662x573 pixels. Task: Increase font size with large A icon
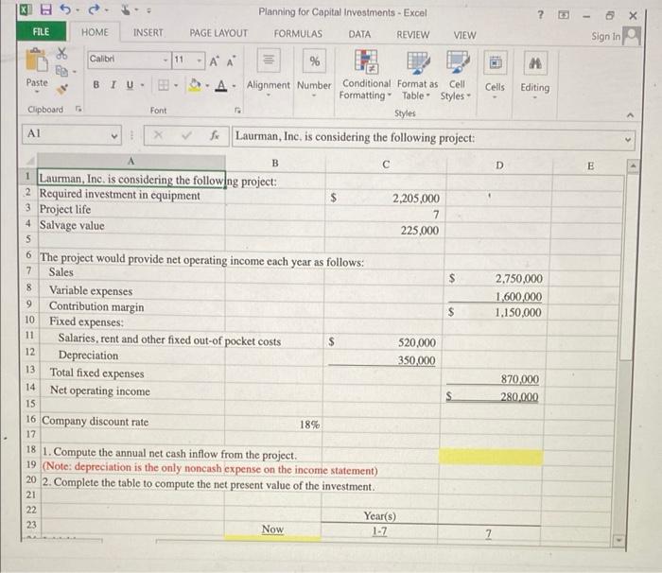pos(214,61)
